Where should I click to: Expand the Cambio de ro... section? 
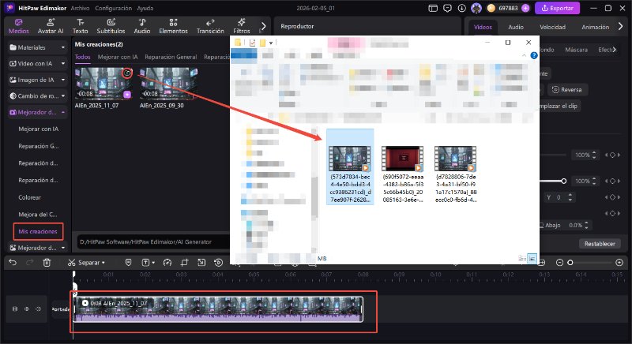click(37, 95)
